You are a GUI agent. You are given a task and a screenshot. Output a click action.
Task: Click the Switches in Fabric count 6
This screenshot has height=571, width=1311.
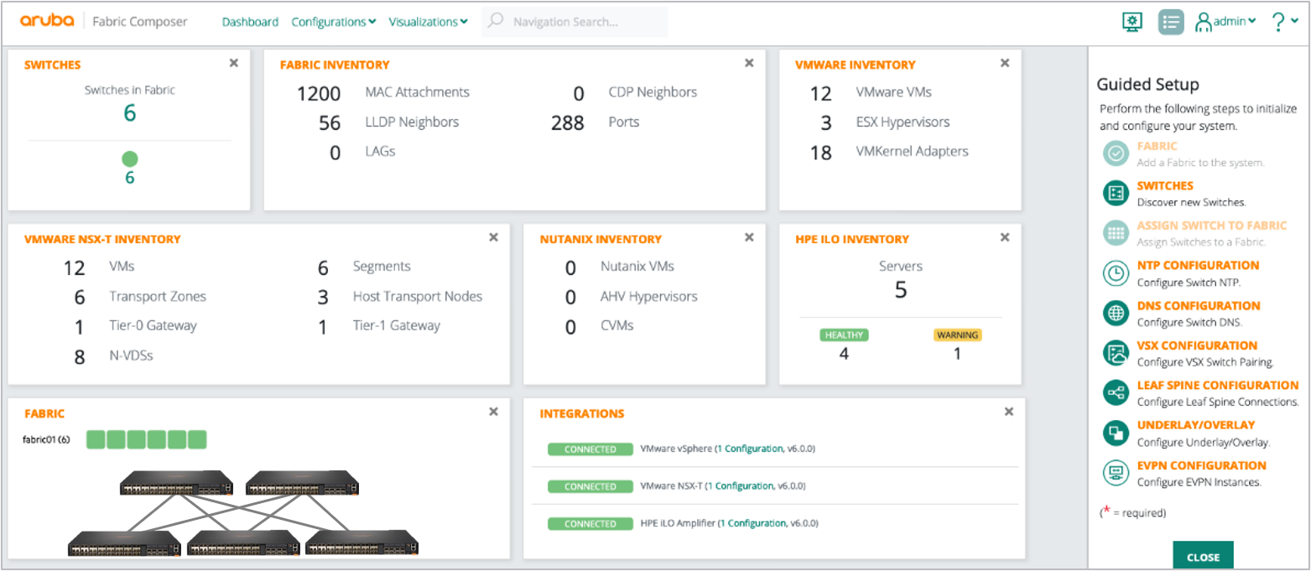[129, 113]
